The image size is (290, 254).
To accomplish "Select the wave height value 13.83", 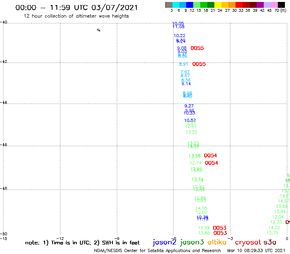I will coord(204,233).
